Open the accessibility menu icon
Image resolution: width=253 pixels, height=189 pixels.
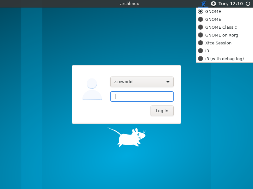[x=213, y=3]
